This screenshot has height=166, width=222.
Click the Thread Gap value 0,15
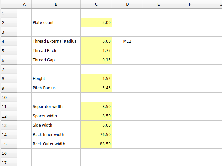pos(96,60)
